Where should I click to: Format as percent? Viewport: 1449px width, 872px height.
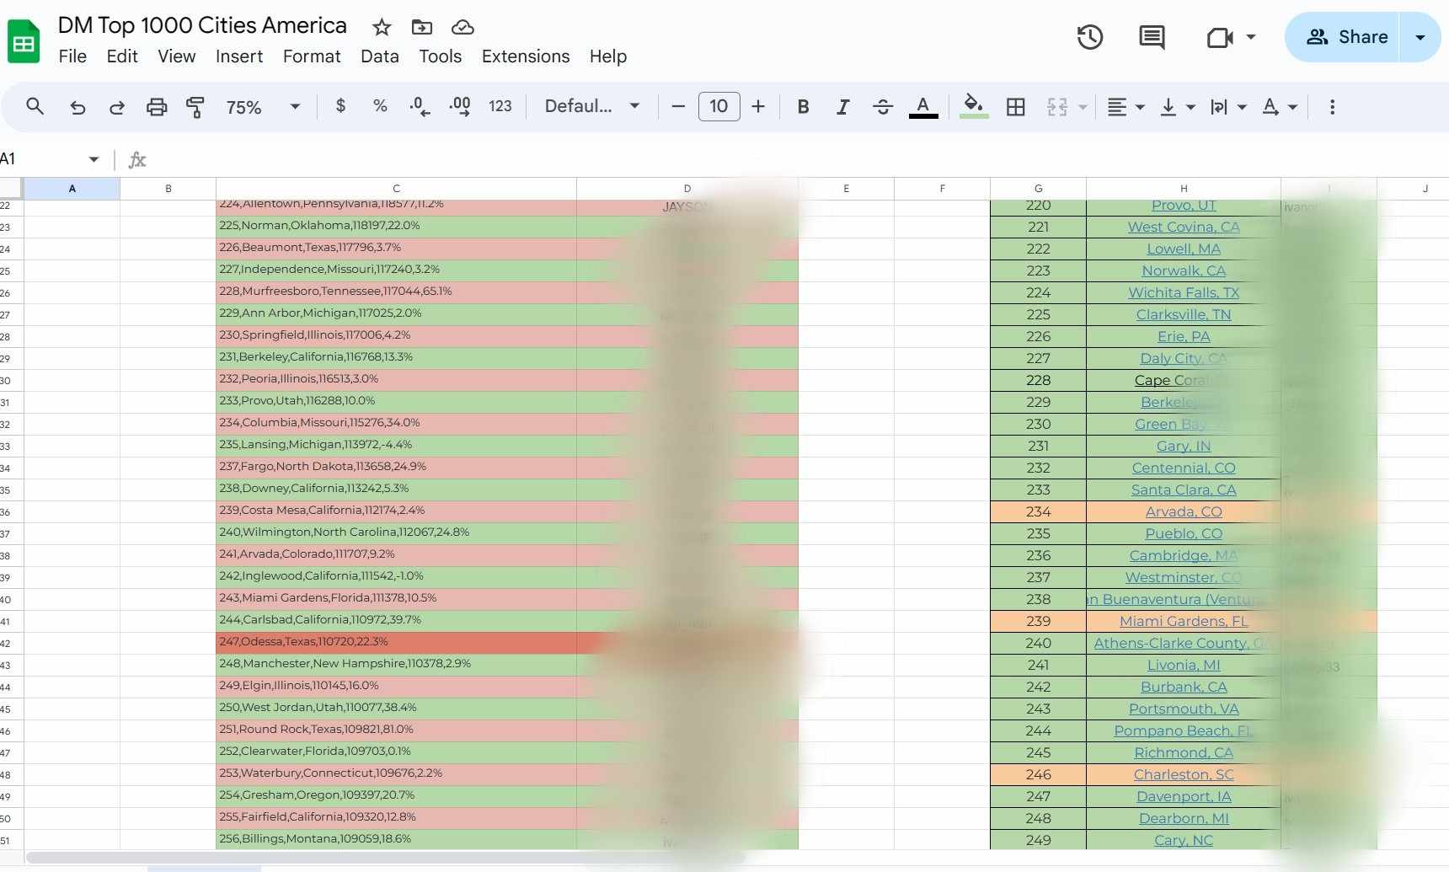[380, 106]
